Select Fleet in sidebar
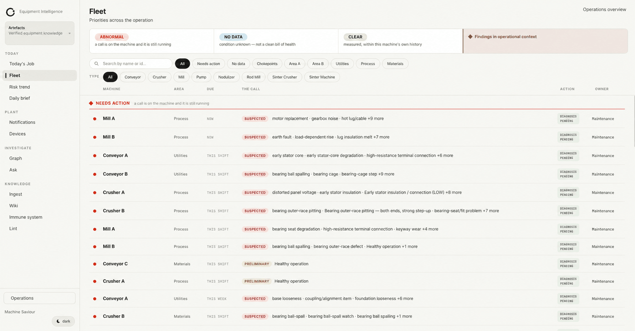This screenshot has width=635, height=331. click(40, 75)
